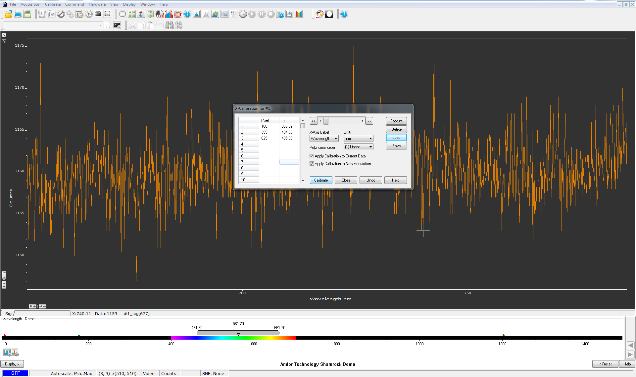Open the Calibrate menu
Screen dimensions: 636x377
53,4
